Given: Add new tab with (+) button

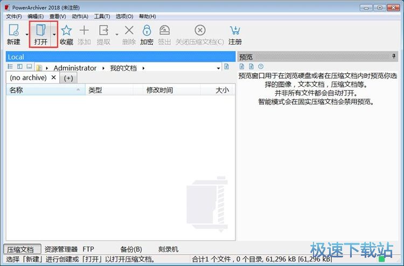Looking at the screenshot, I should (x=68, y=78).
